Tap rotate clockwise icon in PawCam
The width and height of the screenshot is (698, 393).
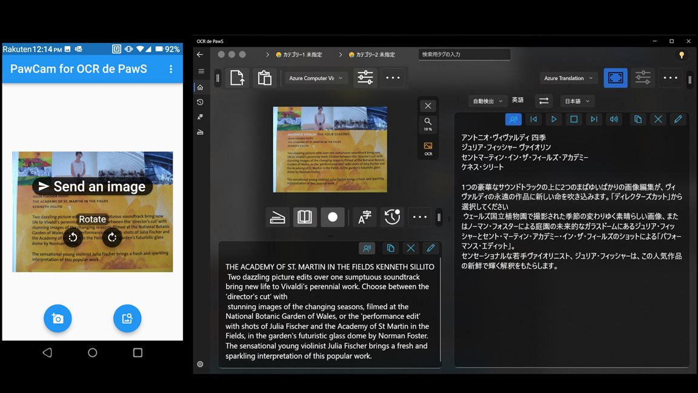pos(112,237)
